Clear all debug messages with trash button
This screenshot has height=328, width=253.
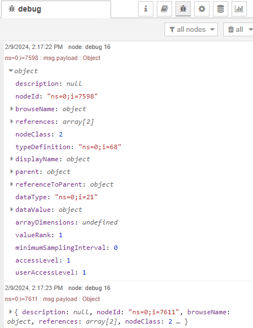point(235,30)
